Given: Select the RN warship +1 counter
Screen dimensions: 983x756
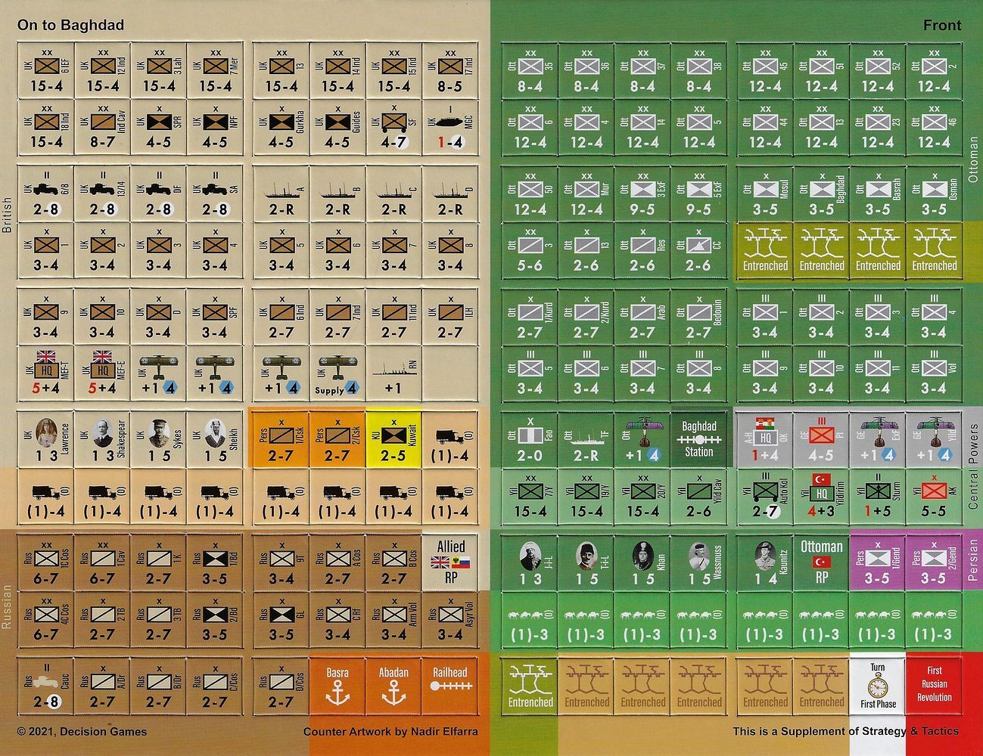Looking at the screenshot, I should [x=394, y=374].
